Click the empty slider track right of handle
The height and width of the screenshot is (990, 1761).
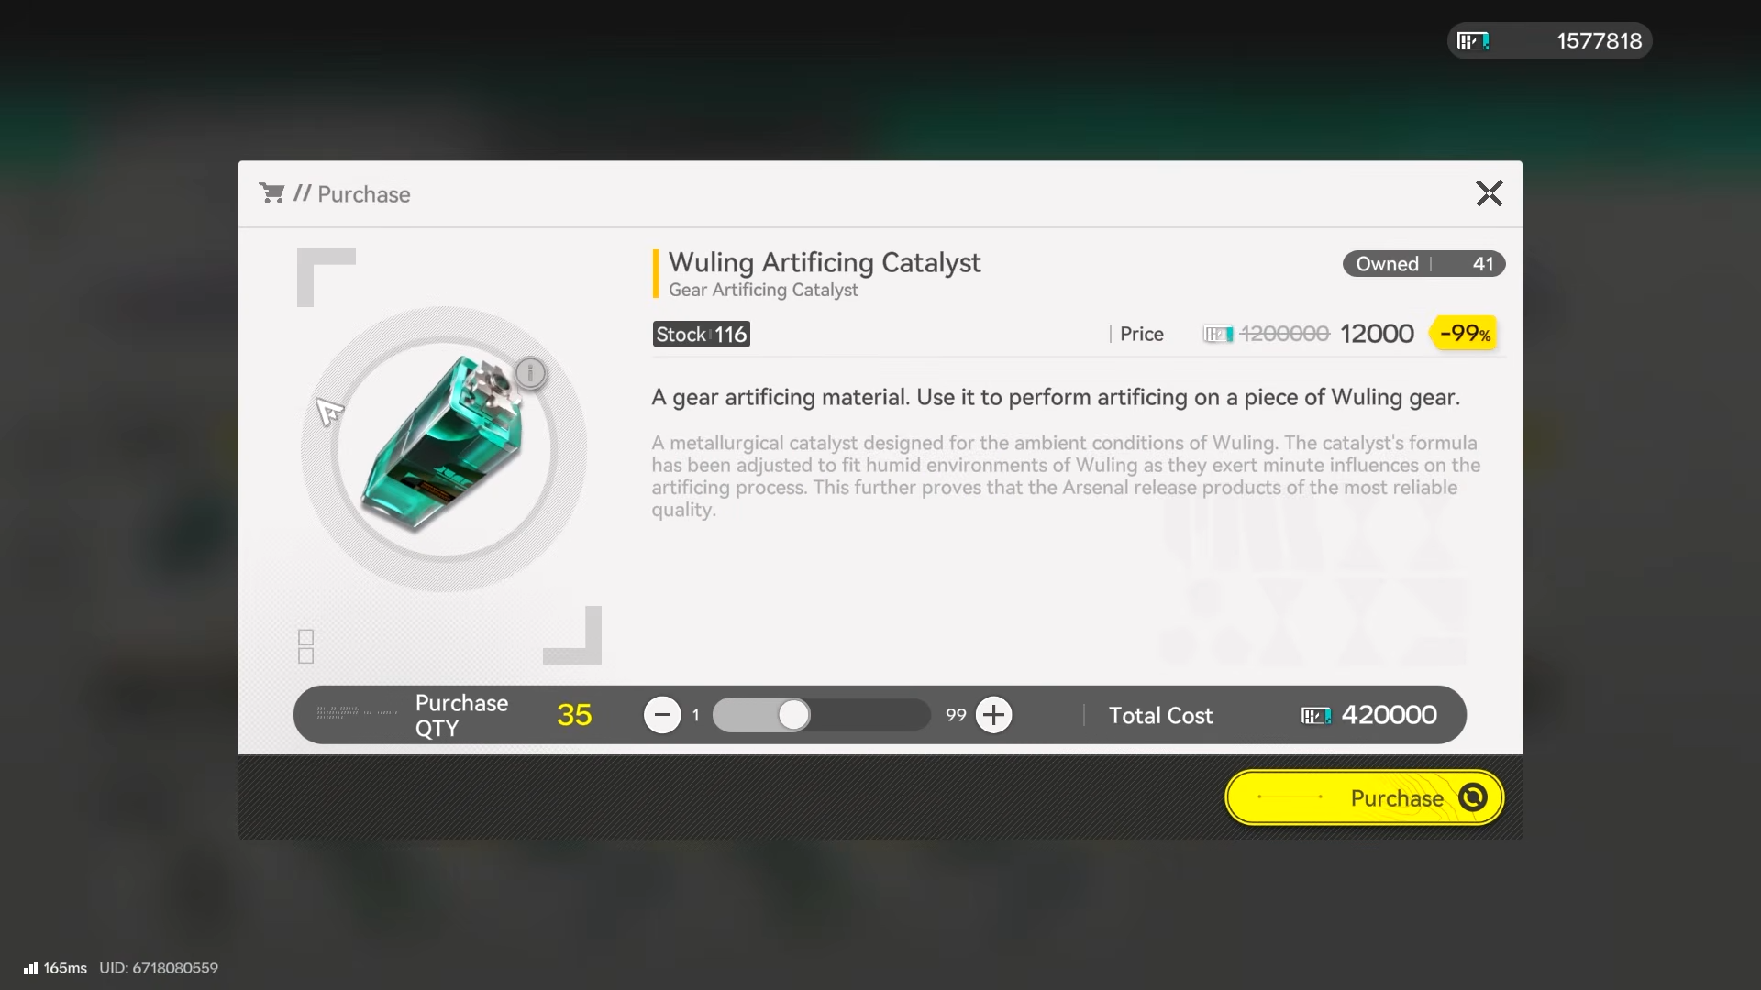click(x=869, y=715)
